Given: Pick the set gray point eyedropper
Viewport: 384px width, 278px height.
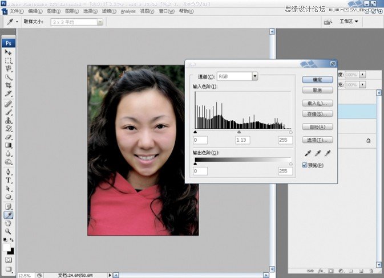Looking at the screenshot, I should pos(318,153).
